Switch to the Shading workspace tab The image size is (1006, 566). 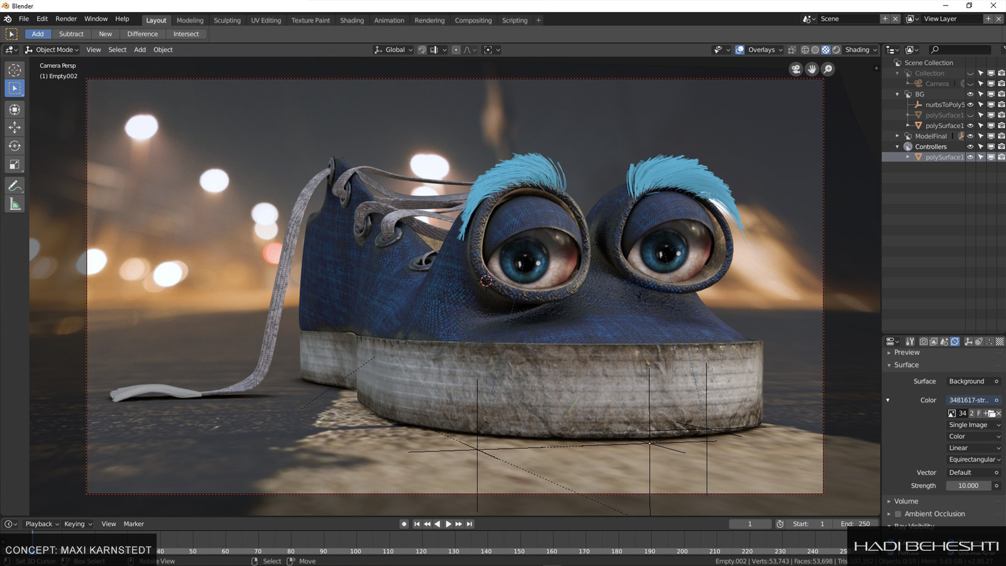click(x=352, y=20)
